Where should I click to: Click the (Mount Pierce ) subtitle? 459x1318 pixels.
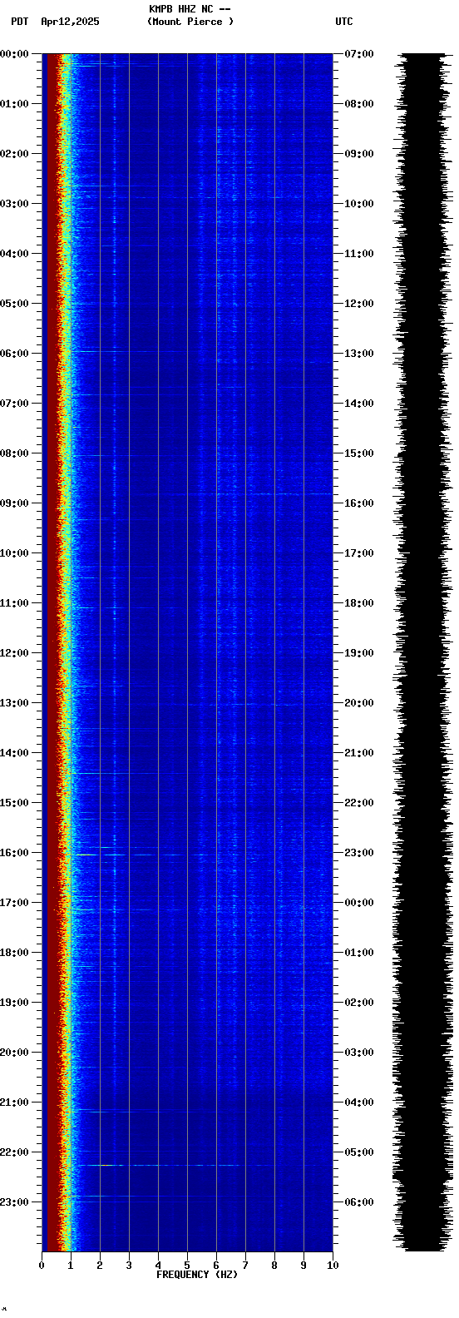click(x=190, y=22)
